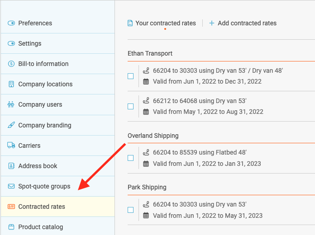Click the Product catalog box icon
The image size is (315, 235).
pos(11,227)
